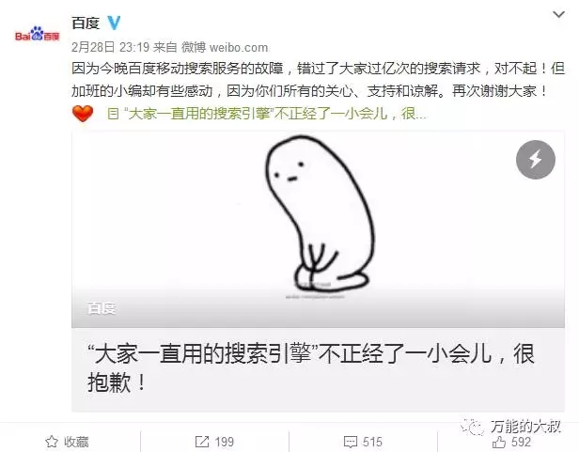Image resolution: width=579 pixels, height=452 pixels.
Task: Open the 2月28日 23:19 timestamp link
Action: [110, 47]
